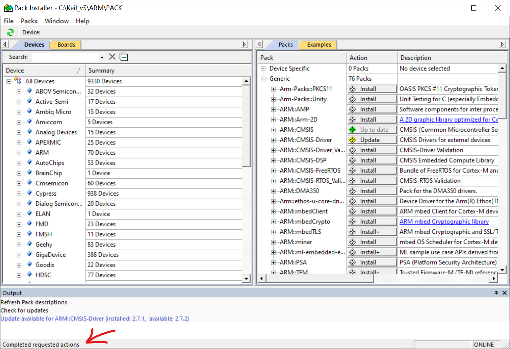Click the Cypress device vendor icon
This screenshot has width=510, height=349.
30,193
